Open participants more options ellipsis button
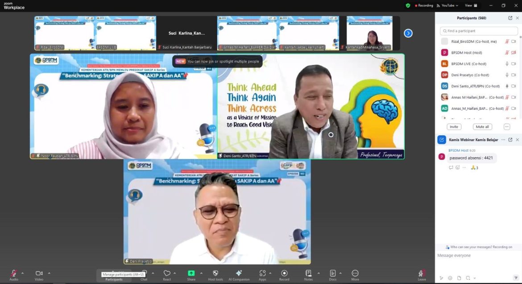The height and width of the screenshot is (284, 522). tap(507, 127)
